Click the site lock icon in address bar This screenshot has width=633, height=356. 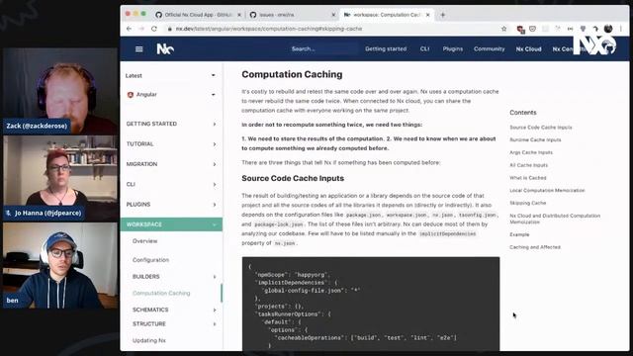coord(170,29)
